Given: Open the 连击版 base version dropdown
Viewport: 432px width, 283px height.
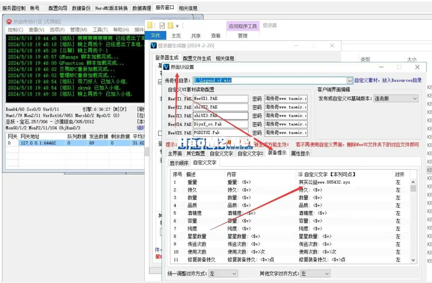Looking at the screenshot, I should [x=396, y=98].
